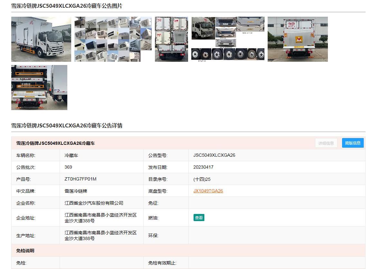Click the company name 江西省金沙汽车股份有限公司
Screen dimensions: 372x269
tap(94, 203)
